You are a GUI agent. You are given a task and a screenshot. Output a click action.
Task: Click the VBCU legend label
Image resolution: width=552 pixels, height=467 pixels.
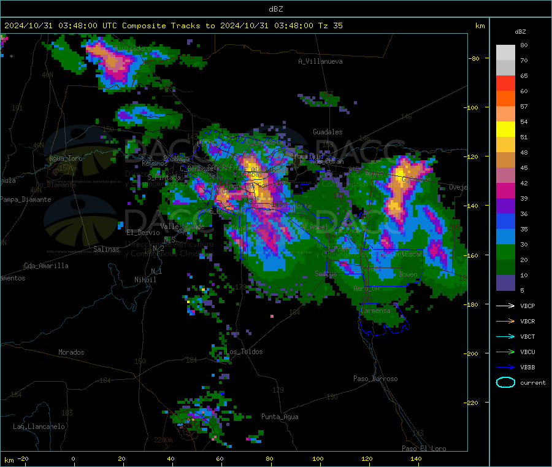click(x=527, y=352)
